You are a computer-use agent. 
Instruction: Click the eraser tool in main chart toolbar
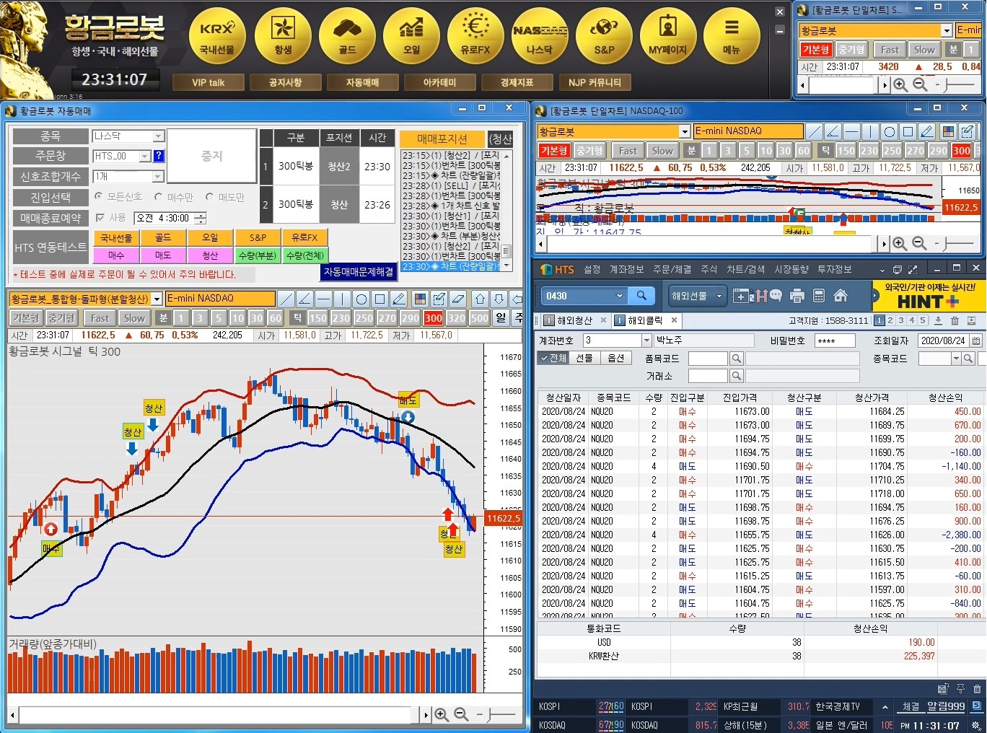[457, 299]
